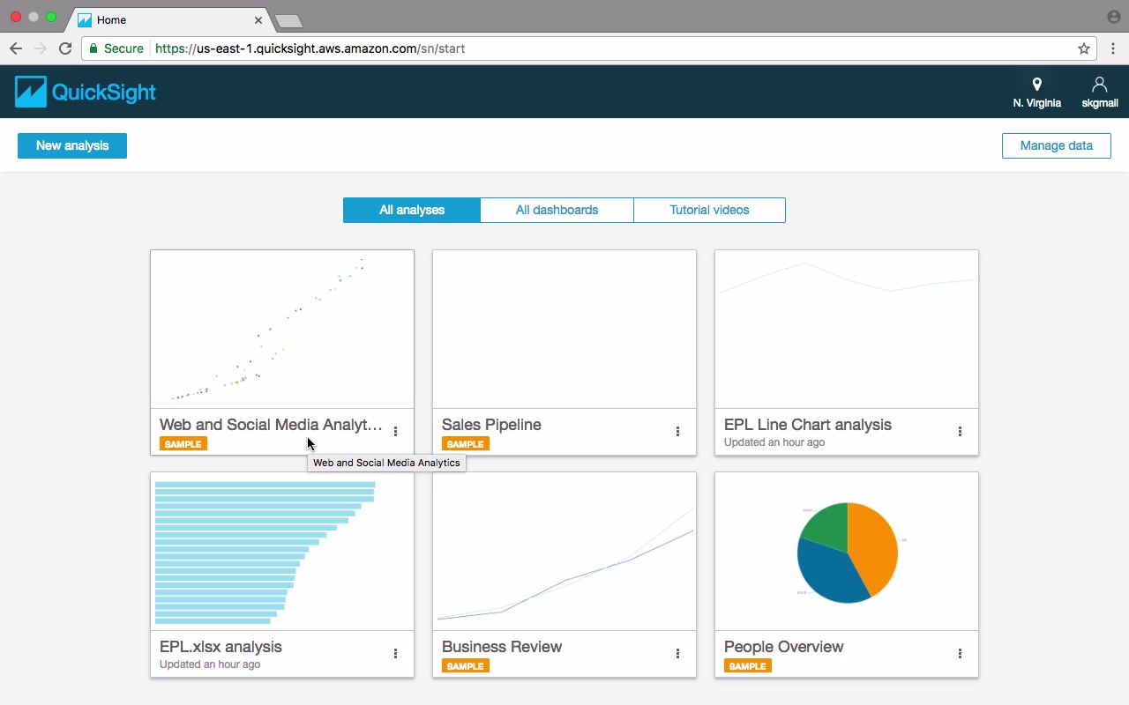Open the People Overview pie chart thumbnail
Screen dimensions: 1129x705
[847, 552]
